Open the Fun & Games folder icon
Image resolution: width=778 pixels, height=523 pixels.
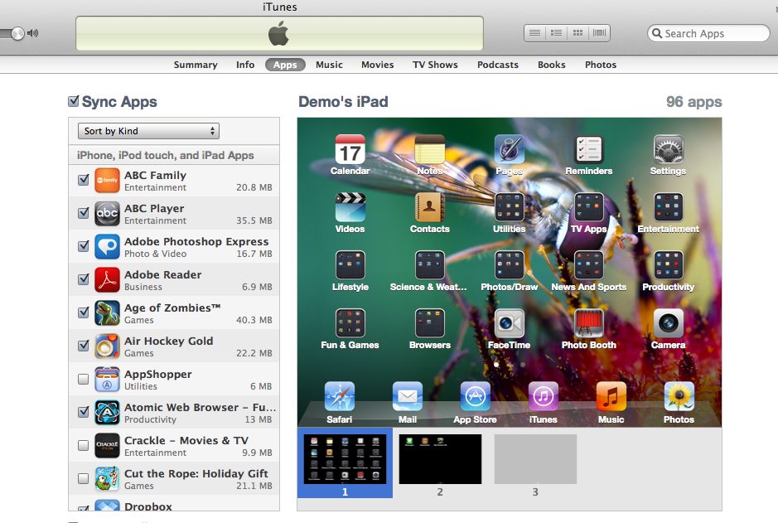coord(350,324)
